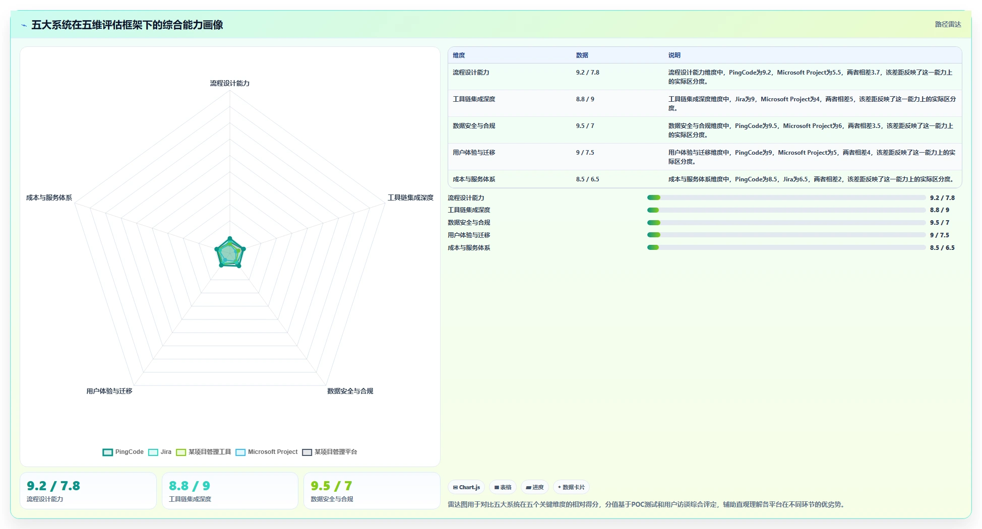Click the 流程设计能力 description mentioning 相差3.7

[x=811, y=77]
